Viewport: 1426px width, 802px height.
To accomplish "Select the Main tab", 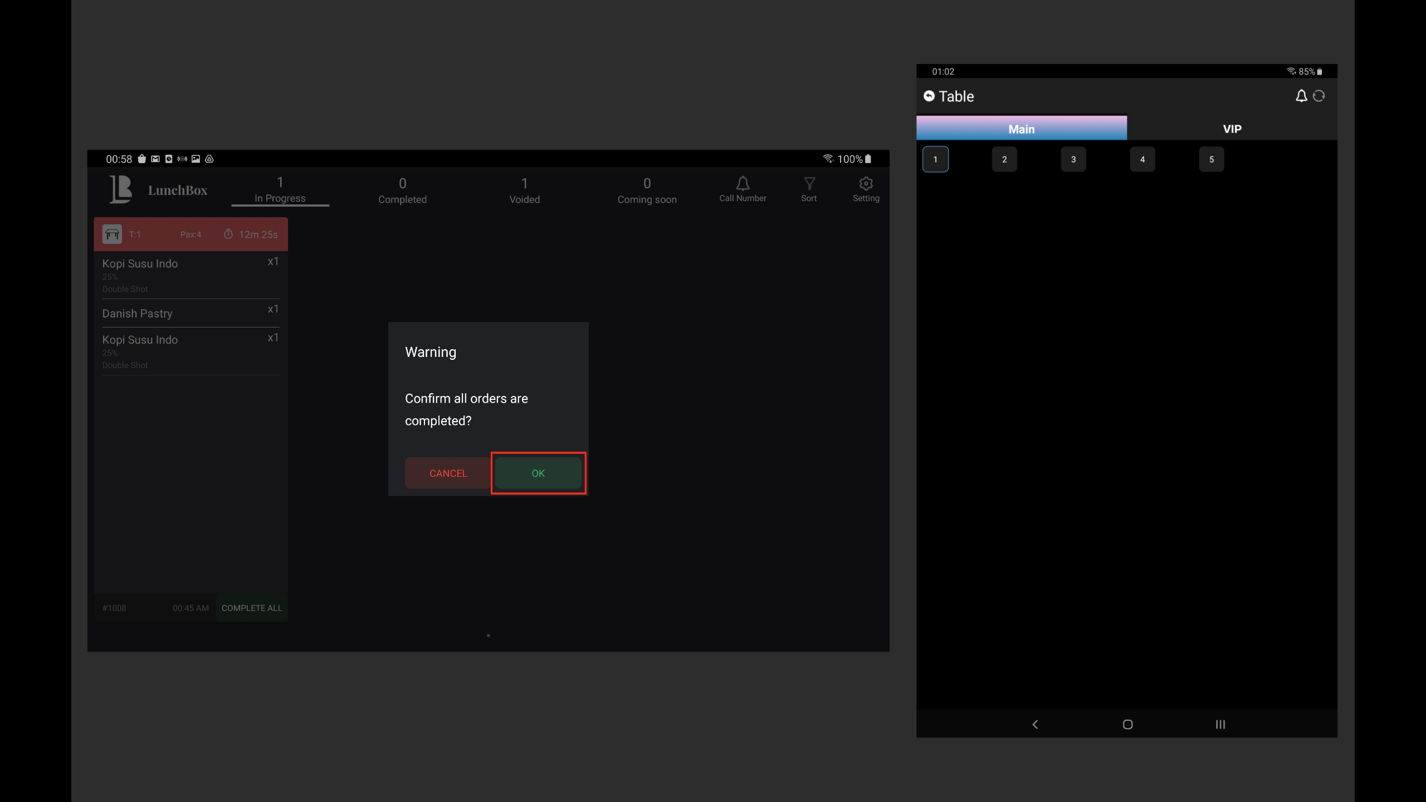I will [1021, 129].
